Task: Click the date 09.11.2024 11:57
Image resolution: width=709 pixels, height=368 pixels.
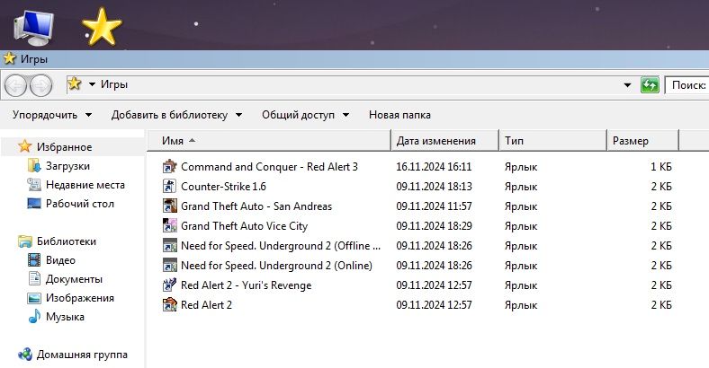Action: 434,206
